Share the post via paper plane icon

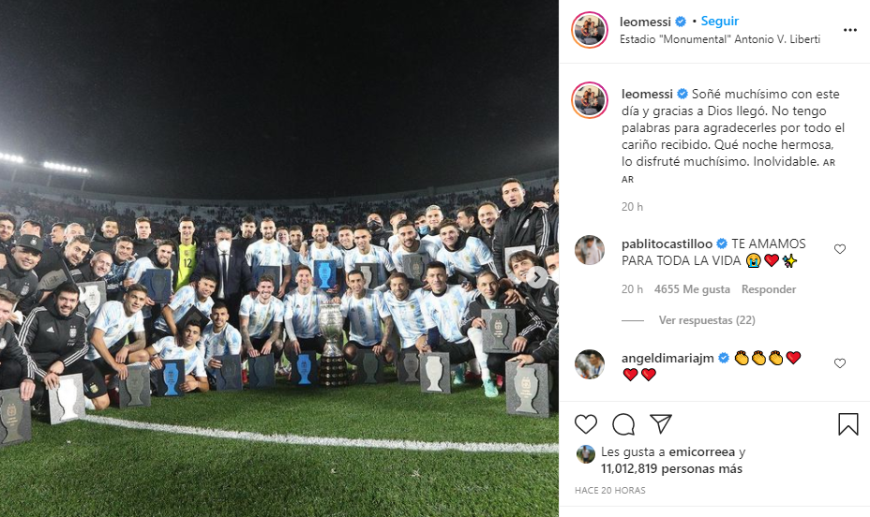(x=661, y=424)
